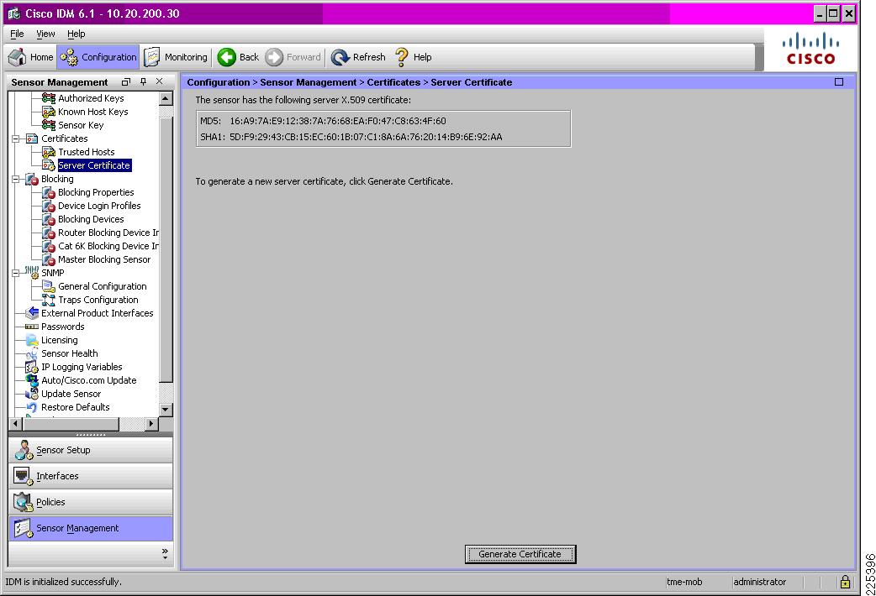The image size is (876, 596).
Task: Click the Restore Defaults icon
Action: pos(32,407)
